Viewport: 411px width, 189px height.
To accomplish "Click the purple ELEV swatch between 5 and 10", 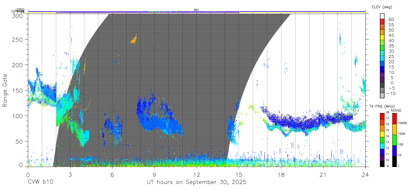I will click(382, 75).
